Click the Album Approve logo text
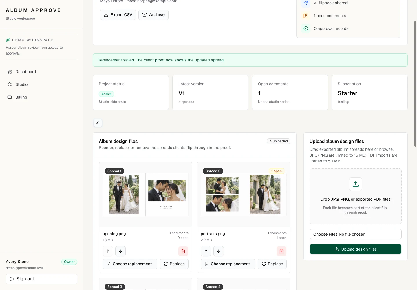The height and width of the screenshot is (290, 417). tap(34, 10)
